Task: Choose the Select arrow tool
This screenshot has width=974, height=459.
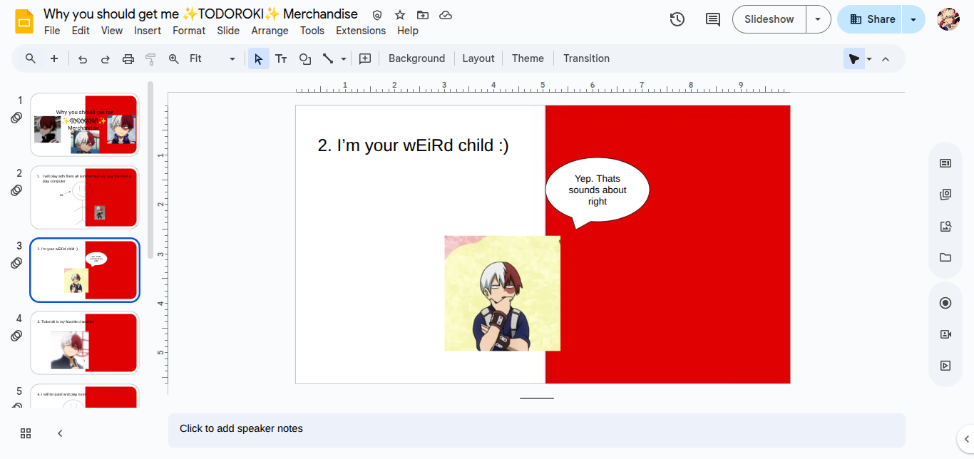Action: [258, 58]
